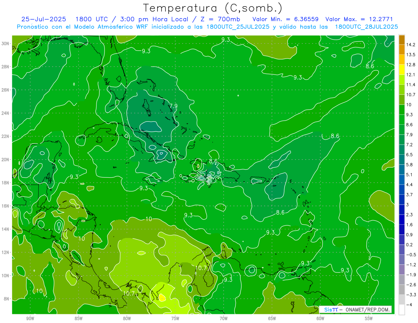Pick the yellow swatch between 12.8 and 12.1
Screen dimensions: 418x323
tap(402, 70)
